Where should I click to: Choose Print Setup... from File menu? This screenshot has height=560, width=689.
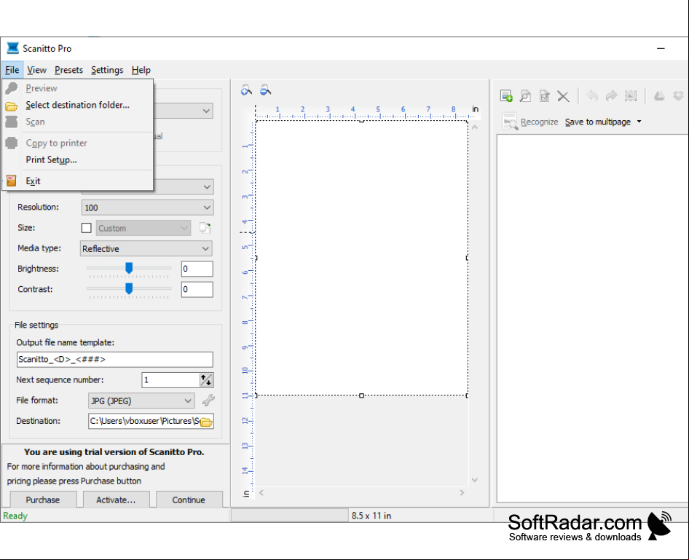coord(78,160)
